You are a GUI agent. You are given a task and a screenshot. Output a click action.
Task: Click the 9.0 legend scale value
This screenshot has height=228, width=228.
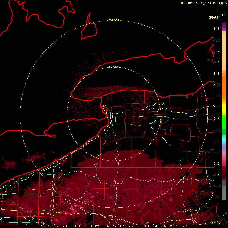[x=217, y=40]
